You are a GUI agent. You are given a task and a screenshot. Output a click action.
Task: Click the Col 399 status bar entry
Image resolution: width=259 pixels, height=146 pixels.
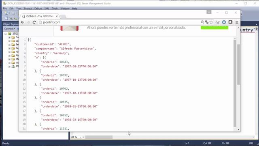point(207,143)
